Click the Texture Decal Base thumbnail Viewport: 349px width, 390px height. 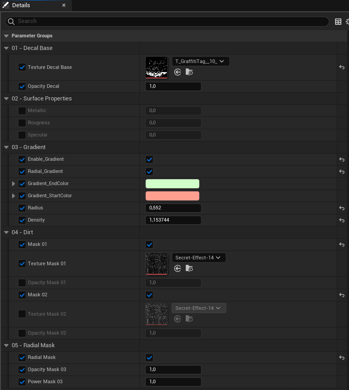(157, 68)
